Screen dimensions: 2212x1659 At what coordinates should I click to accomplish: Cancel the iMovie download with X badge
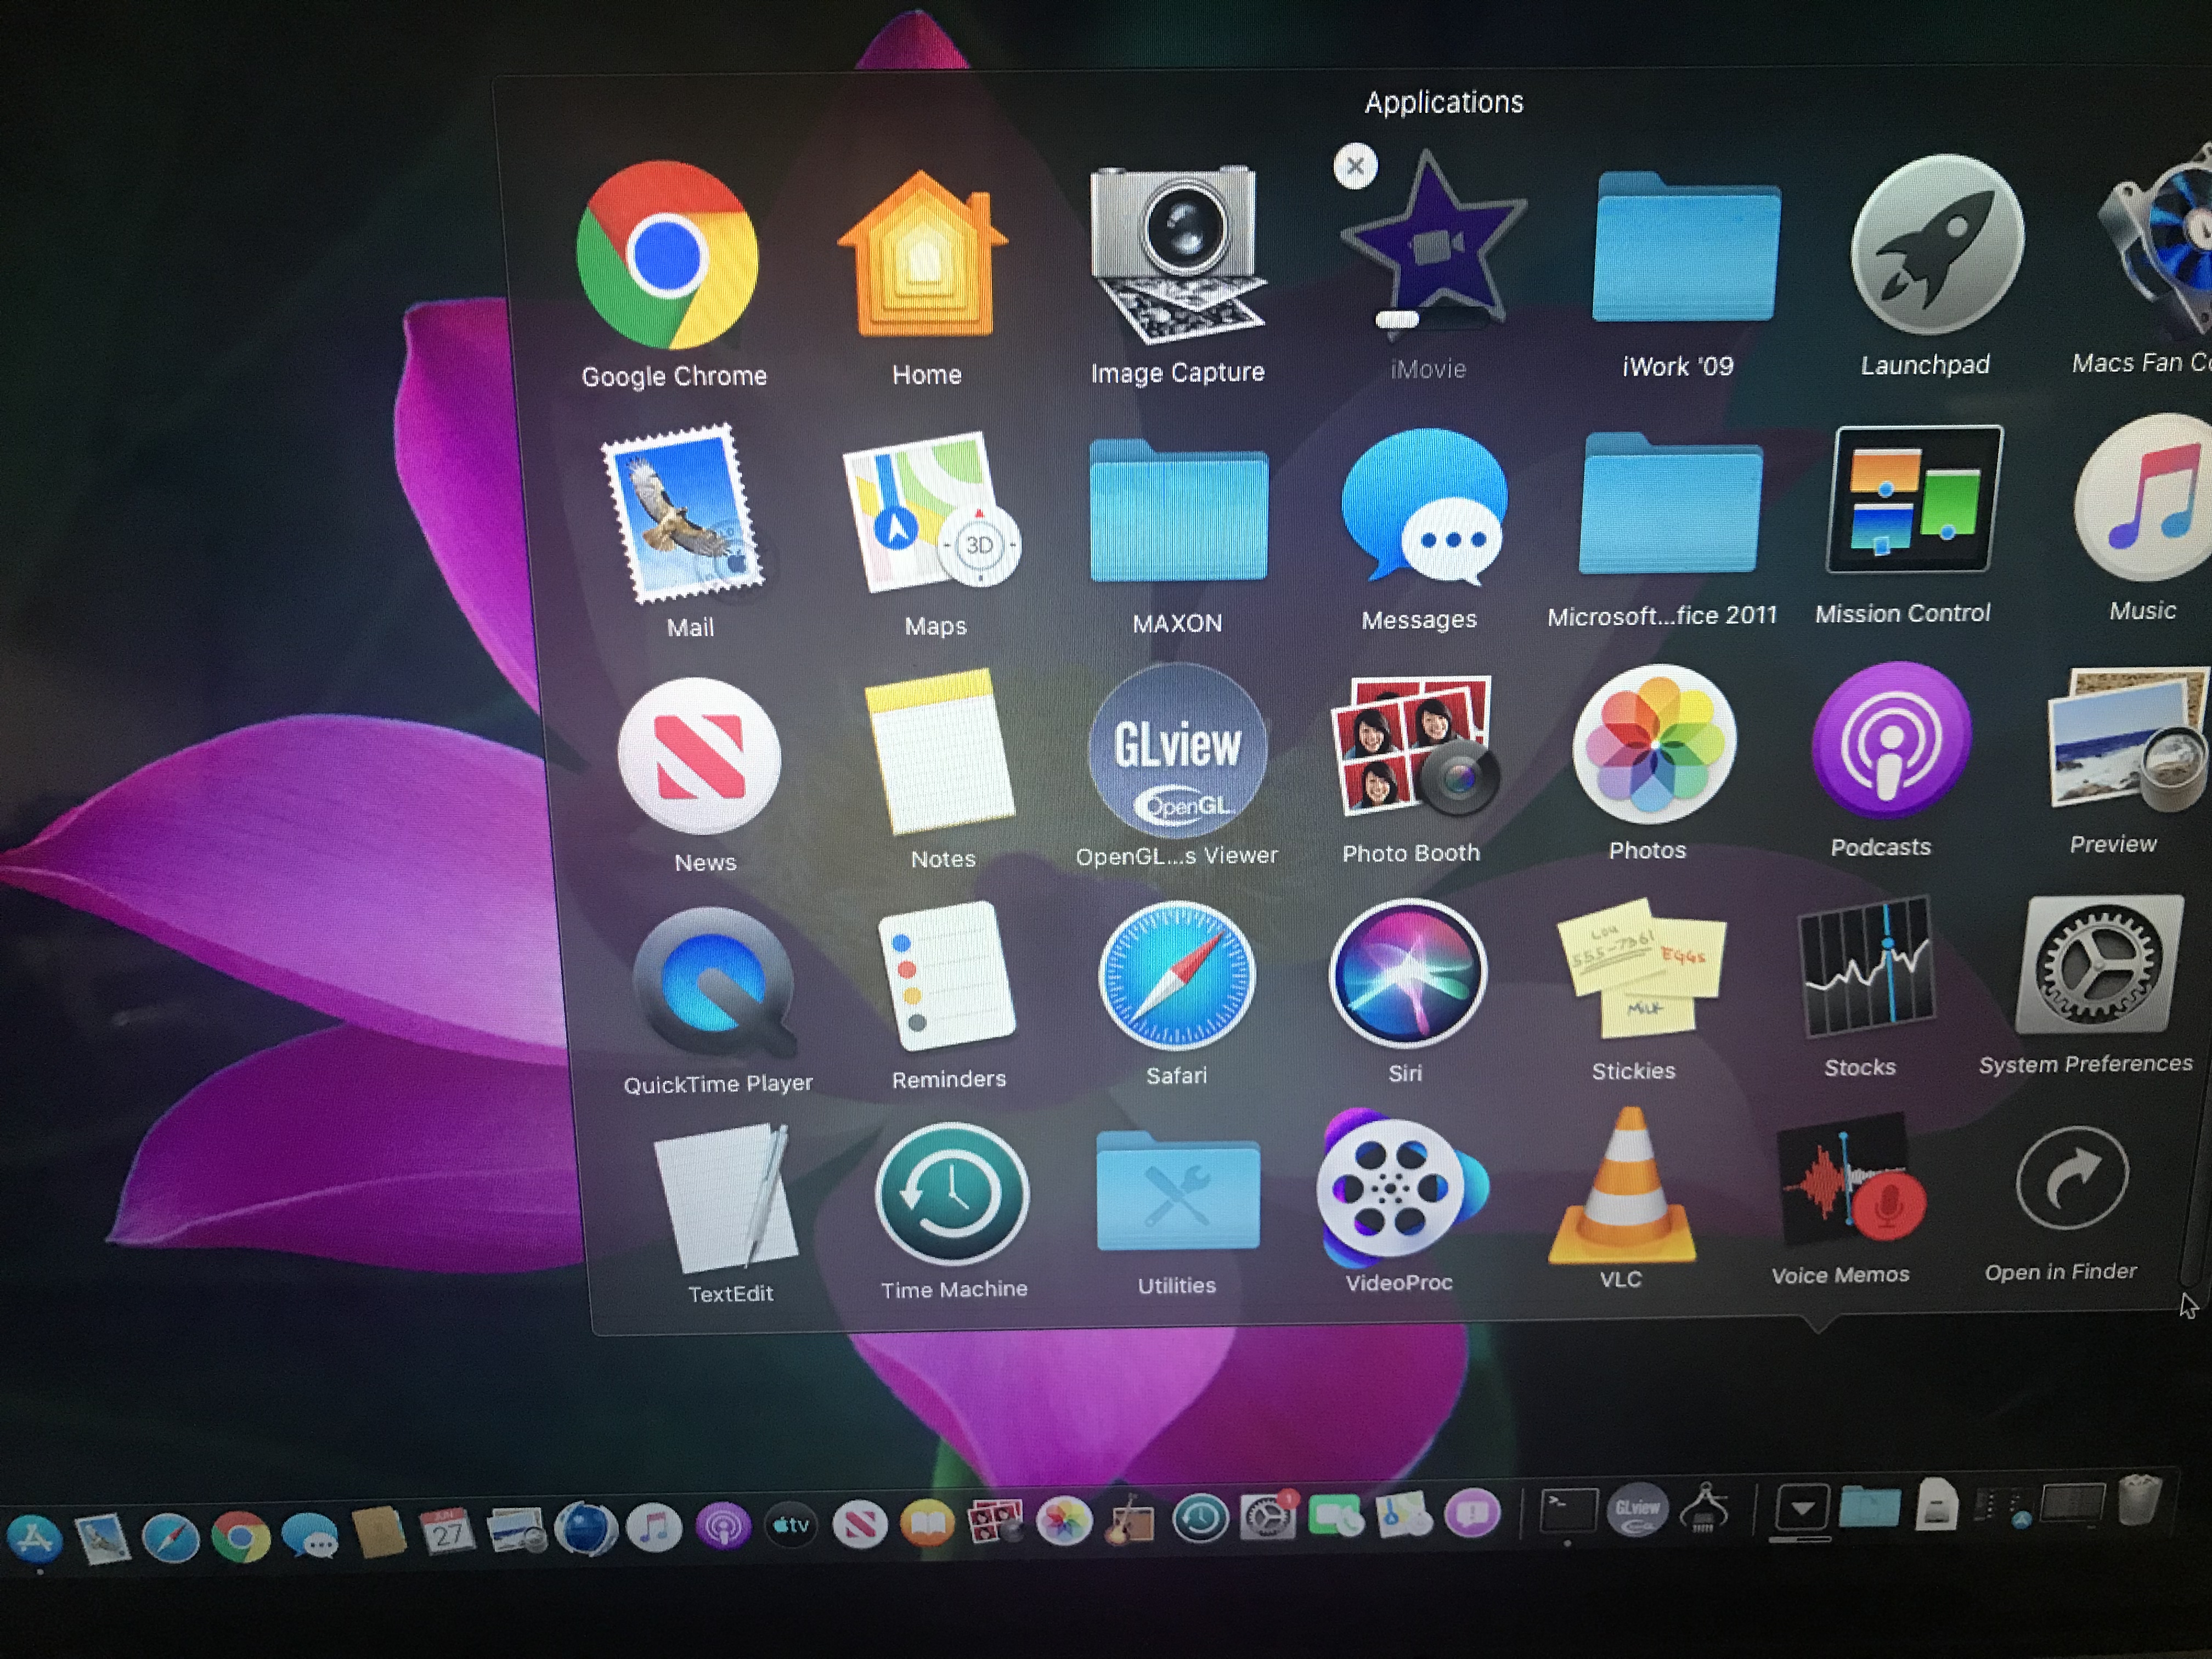tap(1355, 166)
